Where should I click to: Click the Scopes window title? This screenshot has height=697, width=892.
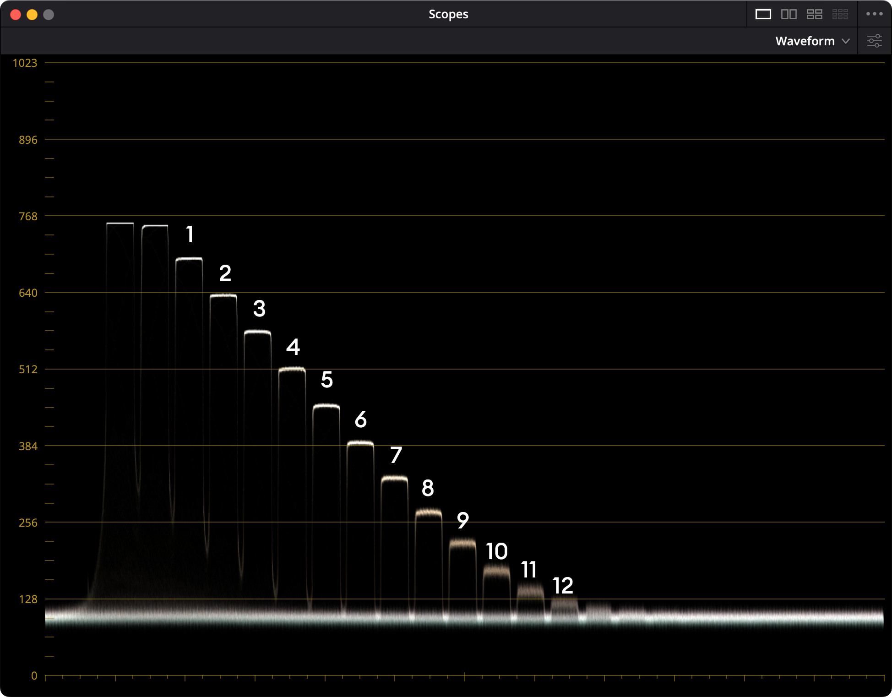[448, 14]
